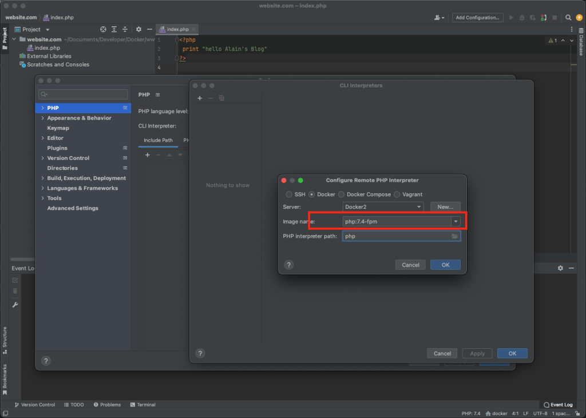Open help in the Preferences window
The height and width of the screenshot is (418, 586).
click(46, 361)
